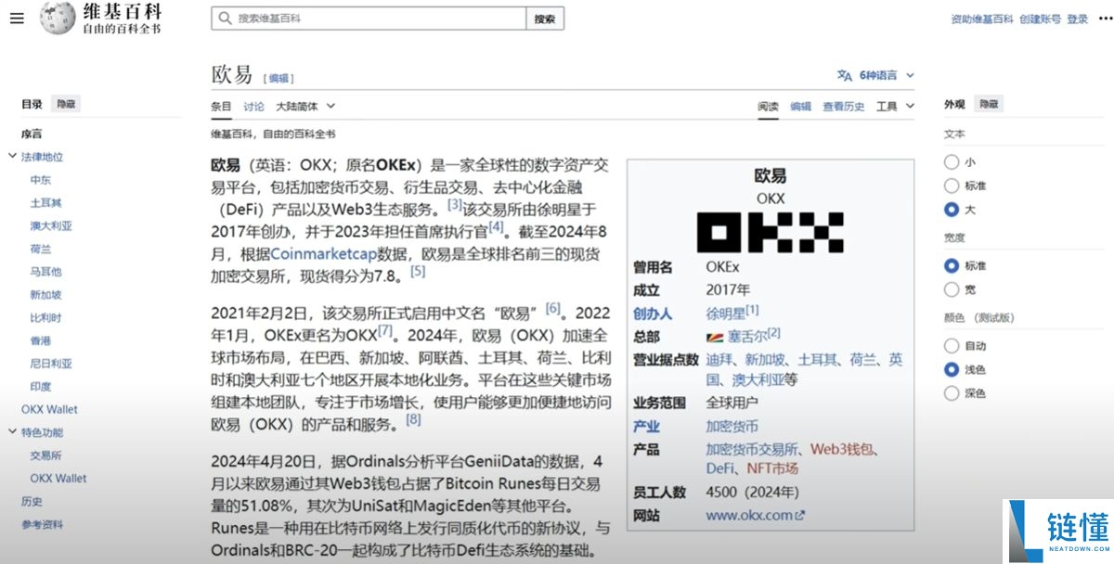The height and width of the screenshot is (564, 1114).
Task: Jump to 印度 in contents
Action: (40, 387)
